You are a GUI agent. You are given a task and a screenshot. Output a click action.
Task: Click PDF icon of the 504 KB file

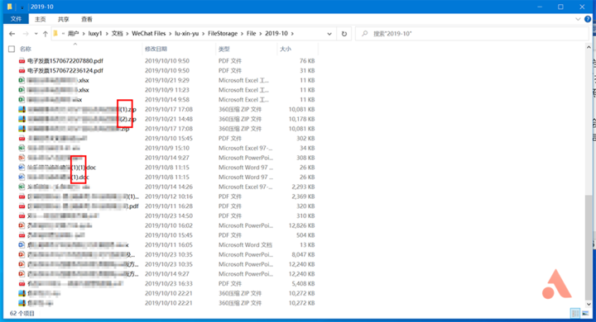point(22,235)
